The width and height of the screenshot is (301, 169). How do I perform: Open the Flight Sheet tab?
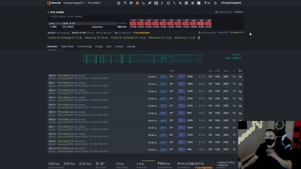pyautogui.click(x=67, y=46)
